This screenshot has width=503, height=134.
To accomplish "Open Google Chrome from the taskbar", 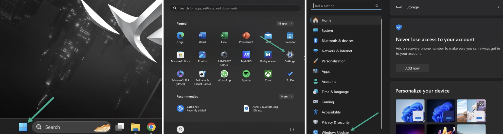I will (x=151, y=127).
